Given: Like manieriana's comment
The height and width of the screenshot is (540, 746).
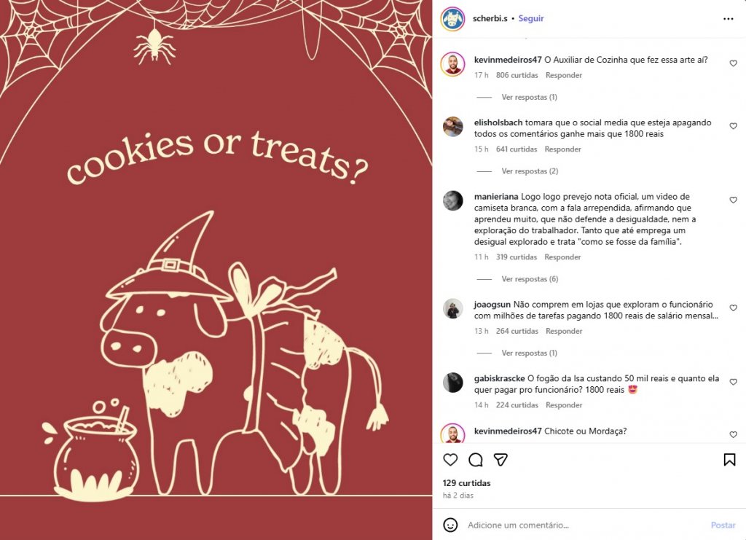Looking at the screenshot, I should (733, 200).
